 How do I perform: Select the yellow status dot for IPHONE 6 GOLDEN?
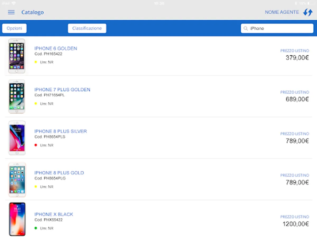pyautogui.click(x=36, y=62)
